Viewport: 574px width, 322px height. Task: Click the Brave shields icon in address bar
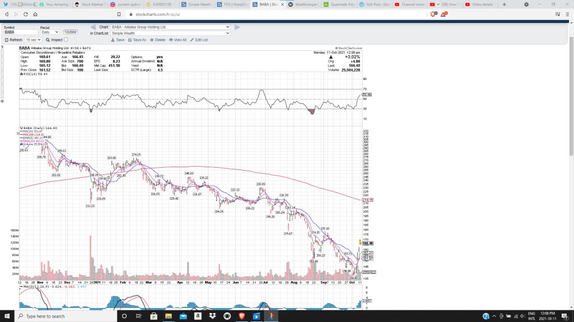[433, 14]
